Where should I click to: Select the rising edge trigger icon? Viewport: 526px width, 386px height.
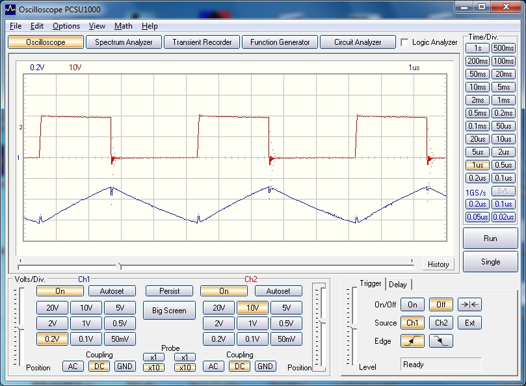pos(412,341)
